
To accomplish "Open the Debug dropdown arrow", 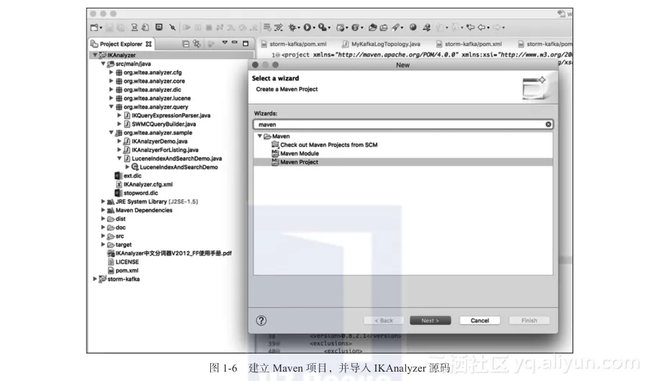I will point(299,27).
